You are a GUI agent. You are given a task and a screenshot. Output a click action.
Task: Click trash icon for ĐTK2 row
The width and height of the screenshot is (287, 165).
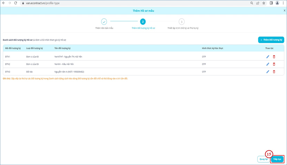click(274, 64)
